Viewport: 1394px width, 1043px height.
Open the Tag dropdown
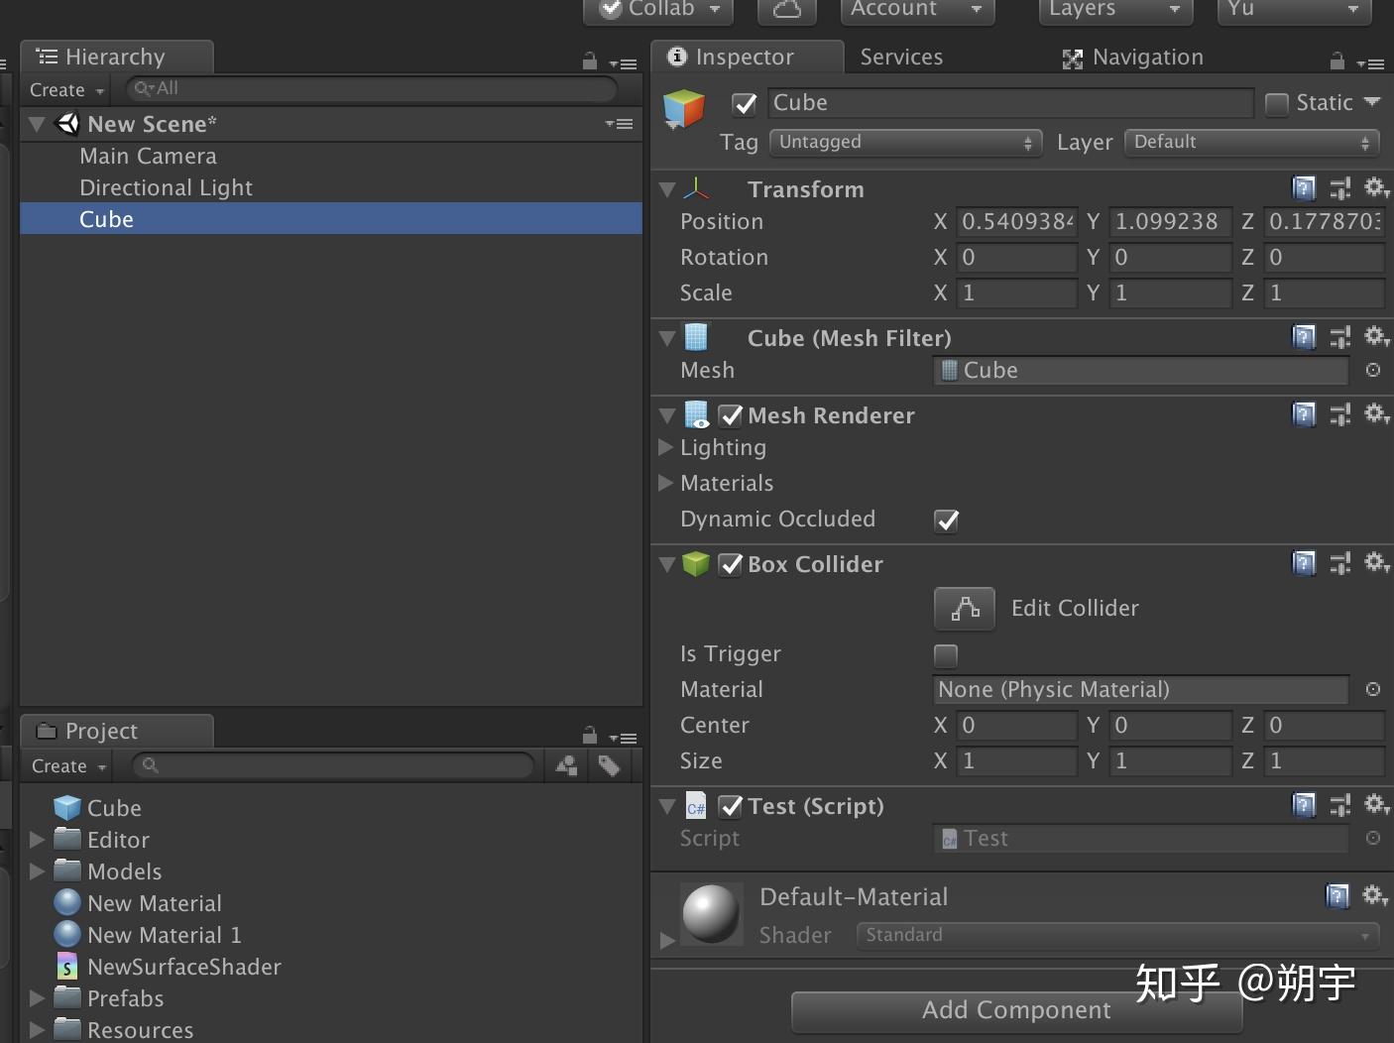point(903,142)
